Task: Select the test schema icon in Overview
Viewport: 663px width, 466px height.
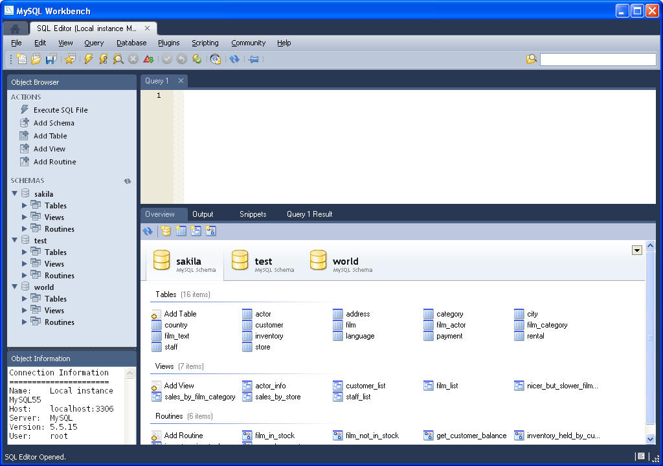Action: click(240, 260)
